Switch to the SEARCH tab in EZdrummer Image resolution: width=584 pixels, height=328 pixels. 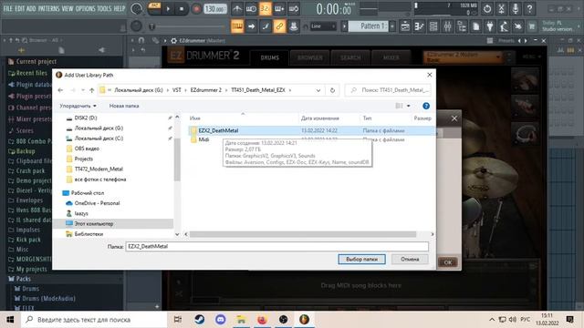350,57
